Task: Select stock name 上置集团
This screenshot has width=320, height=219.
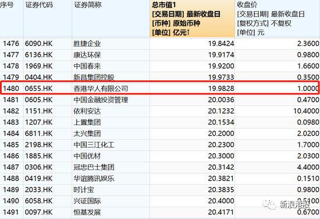Action: (x=87, y=122)
